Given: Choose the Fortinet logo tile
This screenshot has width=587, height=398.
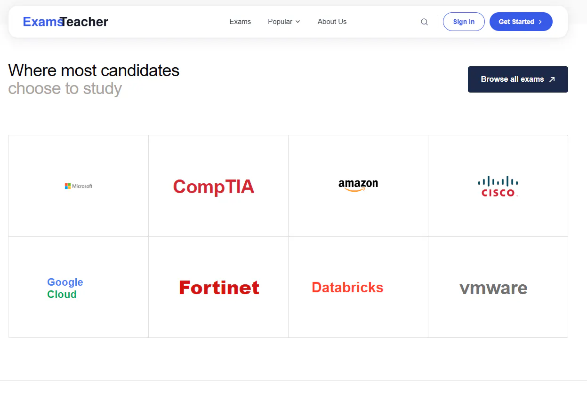Looking at the screenshot, I should tap(218, 287).
